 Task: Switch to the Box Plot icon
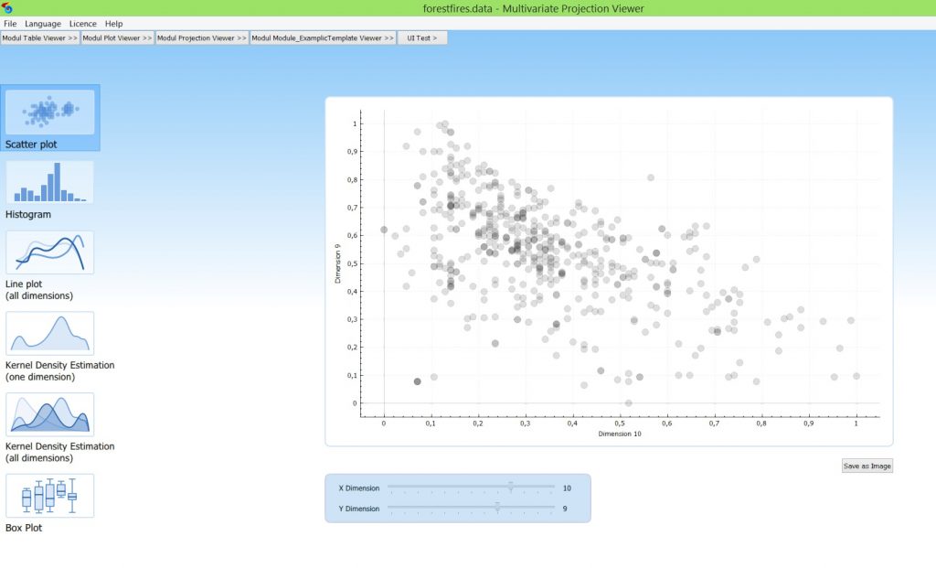50,495
